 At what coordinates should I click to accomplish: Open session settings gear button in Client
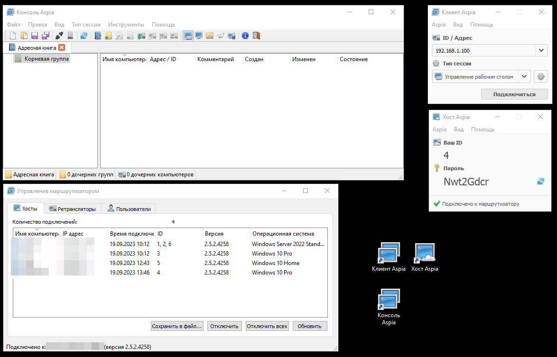pyautogui.click(x=541, y=76)
